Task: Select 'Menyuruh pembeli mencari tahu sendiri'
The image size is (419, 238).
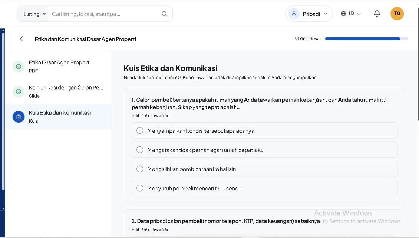Action: pos(264,188)
